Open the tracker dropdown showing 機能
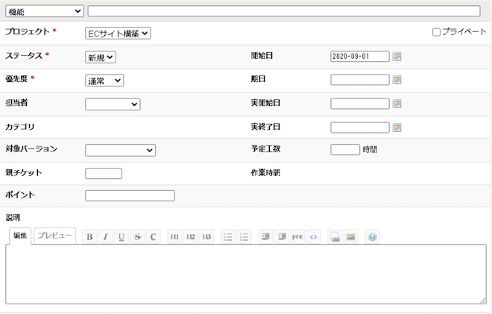This screenshot has width=492, height=314. [45, 11]
